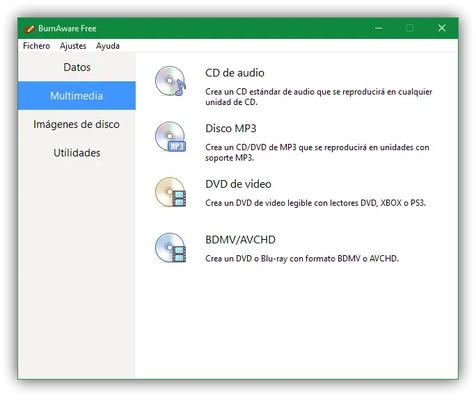Open the Fichero menu
This screenshot has height=397, width=476.
[x=36, y=46]
